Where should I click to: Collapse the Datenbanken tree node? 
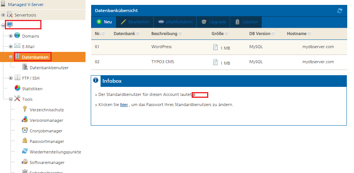point(11,57)
